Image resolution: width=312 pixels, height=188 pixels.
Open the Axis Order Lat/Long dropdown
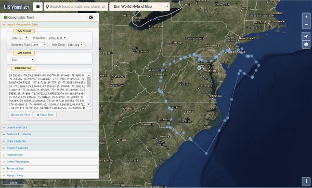tap(75, 45)
